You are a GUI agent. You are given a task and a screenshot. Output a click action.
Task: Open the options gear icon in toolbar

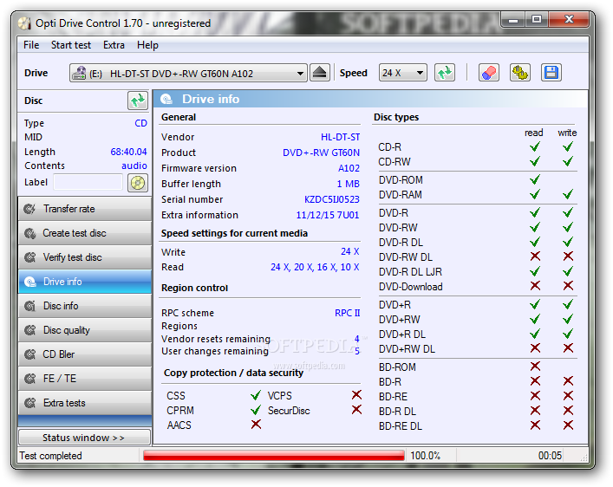520,73
